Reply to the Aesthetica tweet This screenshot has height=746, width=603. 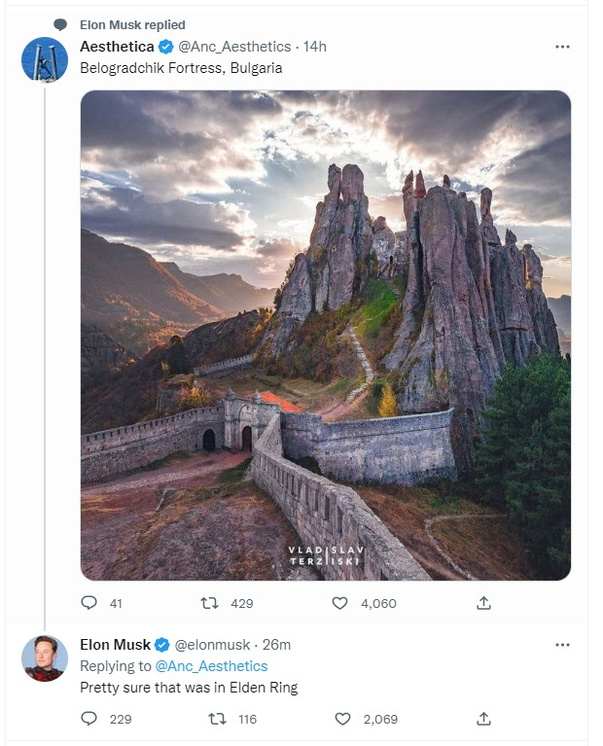click(89, 603)
